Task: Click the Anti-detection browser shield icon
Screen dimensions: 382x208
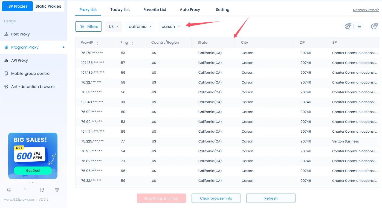Action: [6, 87]
